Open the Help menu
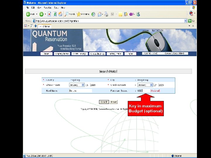 pyautogui.click(x=63, y=8)
